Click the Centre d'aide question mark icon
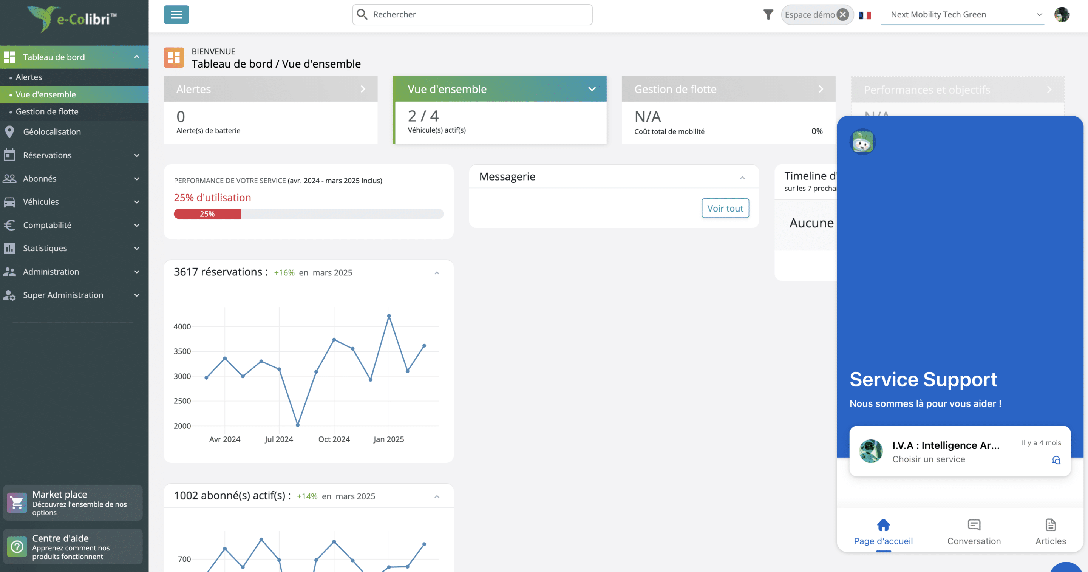 pos(17,547)
